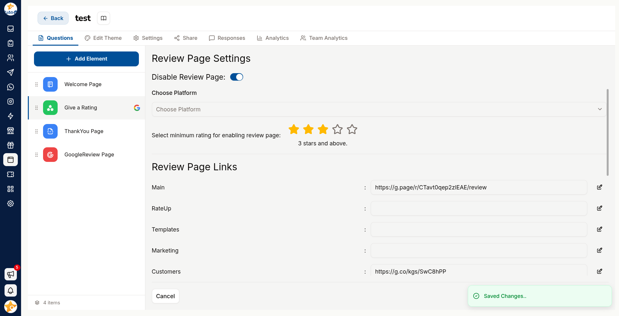Edit the Customers review link
Screen dimensions: 619x316
[x=600, y=271]
